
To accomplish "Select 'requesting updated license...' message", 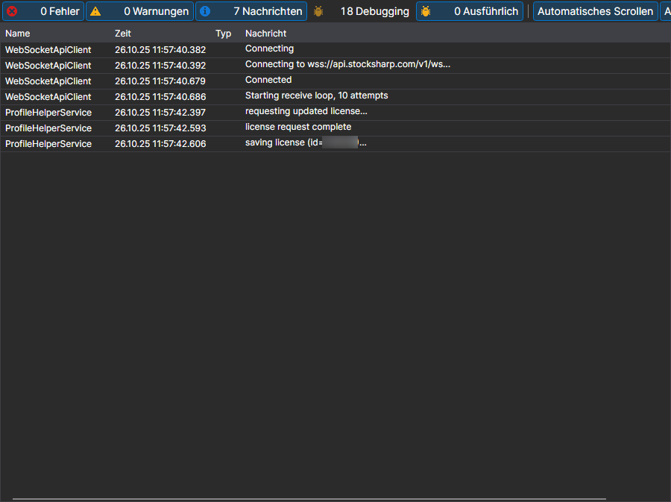I will pyautogui.click(x=306, y=112).
